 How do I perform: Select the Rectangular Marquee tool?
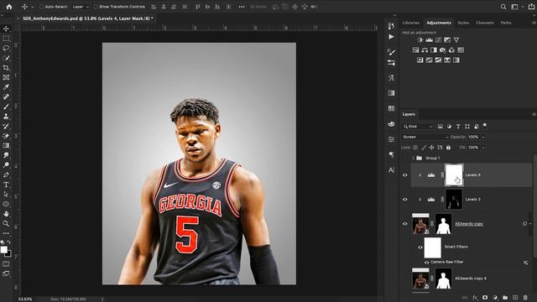[x=6, y=39]
